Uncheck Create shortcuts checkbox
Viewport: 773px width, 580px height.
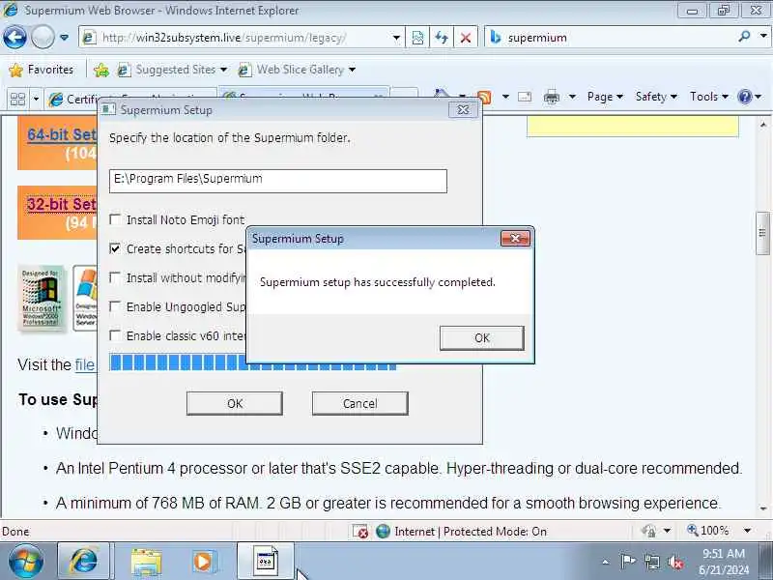[x=115, y=248]
